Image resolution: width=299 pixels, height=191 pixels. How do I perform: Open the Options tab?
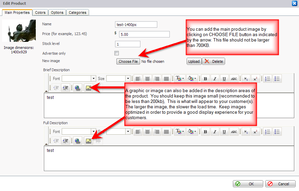(x=57, y=12)
